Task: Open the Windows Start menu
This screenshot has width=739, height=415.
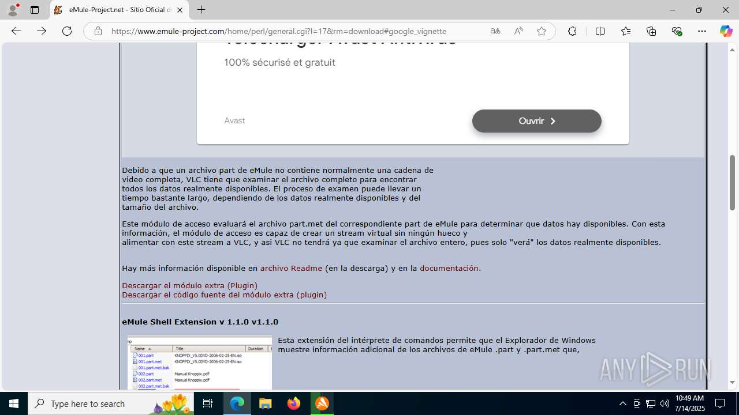Action: coord(14,403)
